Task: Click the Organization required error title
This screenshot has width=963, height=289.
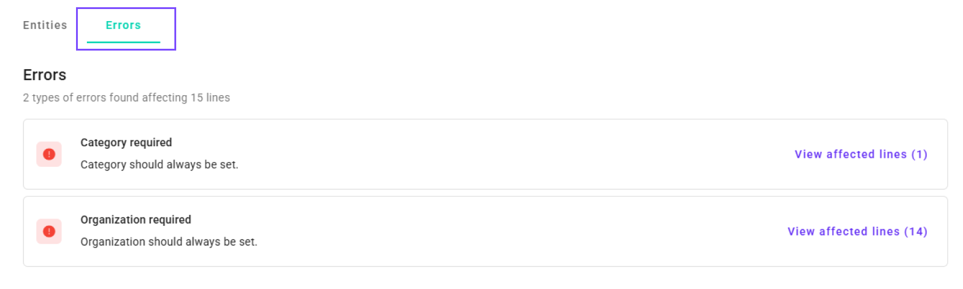Action: coord(136,220)
